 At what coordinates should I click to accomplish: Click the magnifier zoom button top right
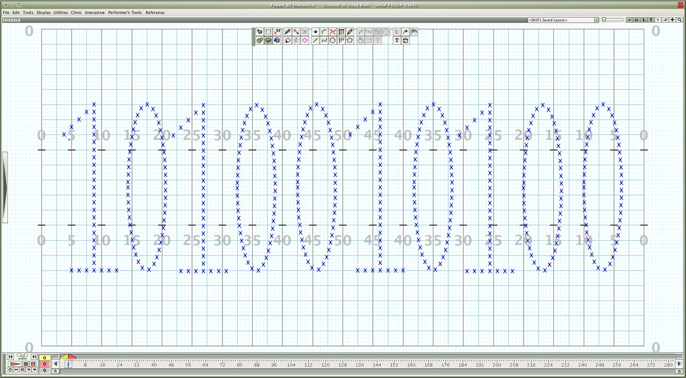679,20
